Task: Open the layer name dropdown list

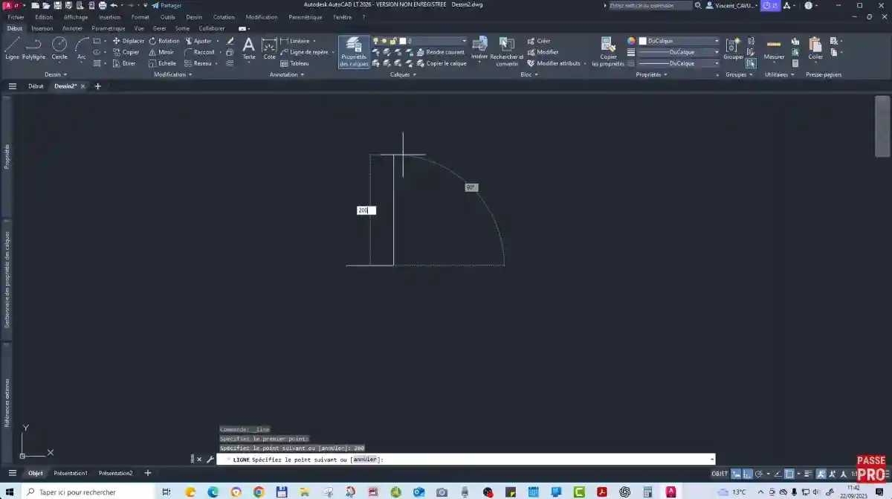Action: point(463,41)
